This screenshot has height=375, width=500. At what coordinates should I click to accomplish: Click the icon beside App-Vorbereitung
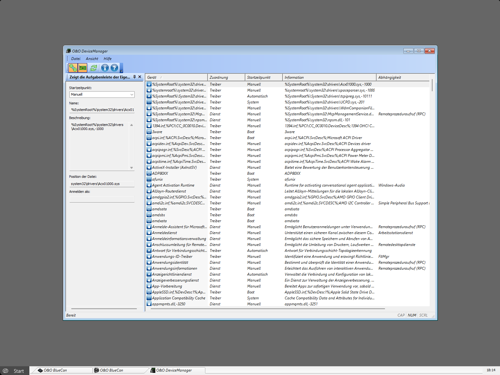coord(149,286)
